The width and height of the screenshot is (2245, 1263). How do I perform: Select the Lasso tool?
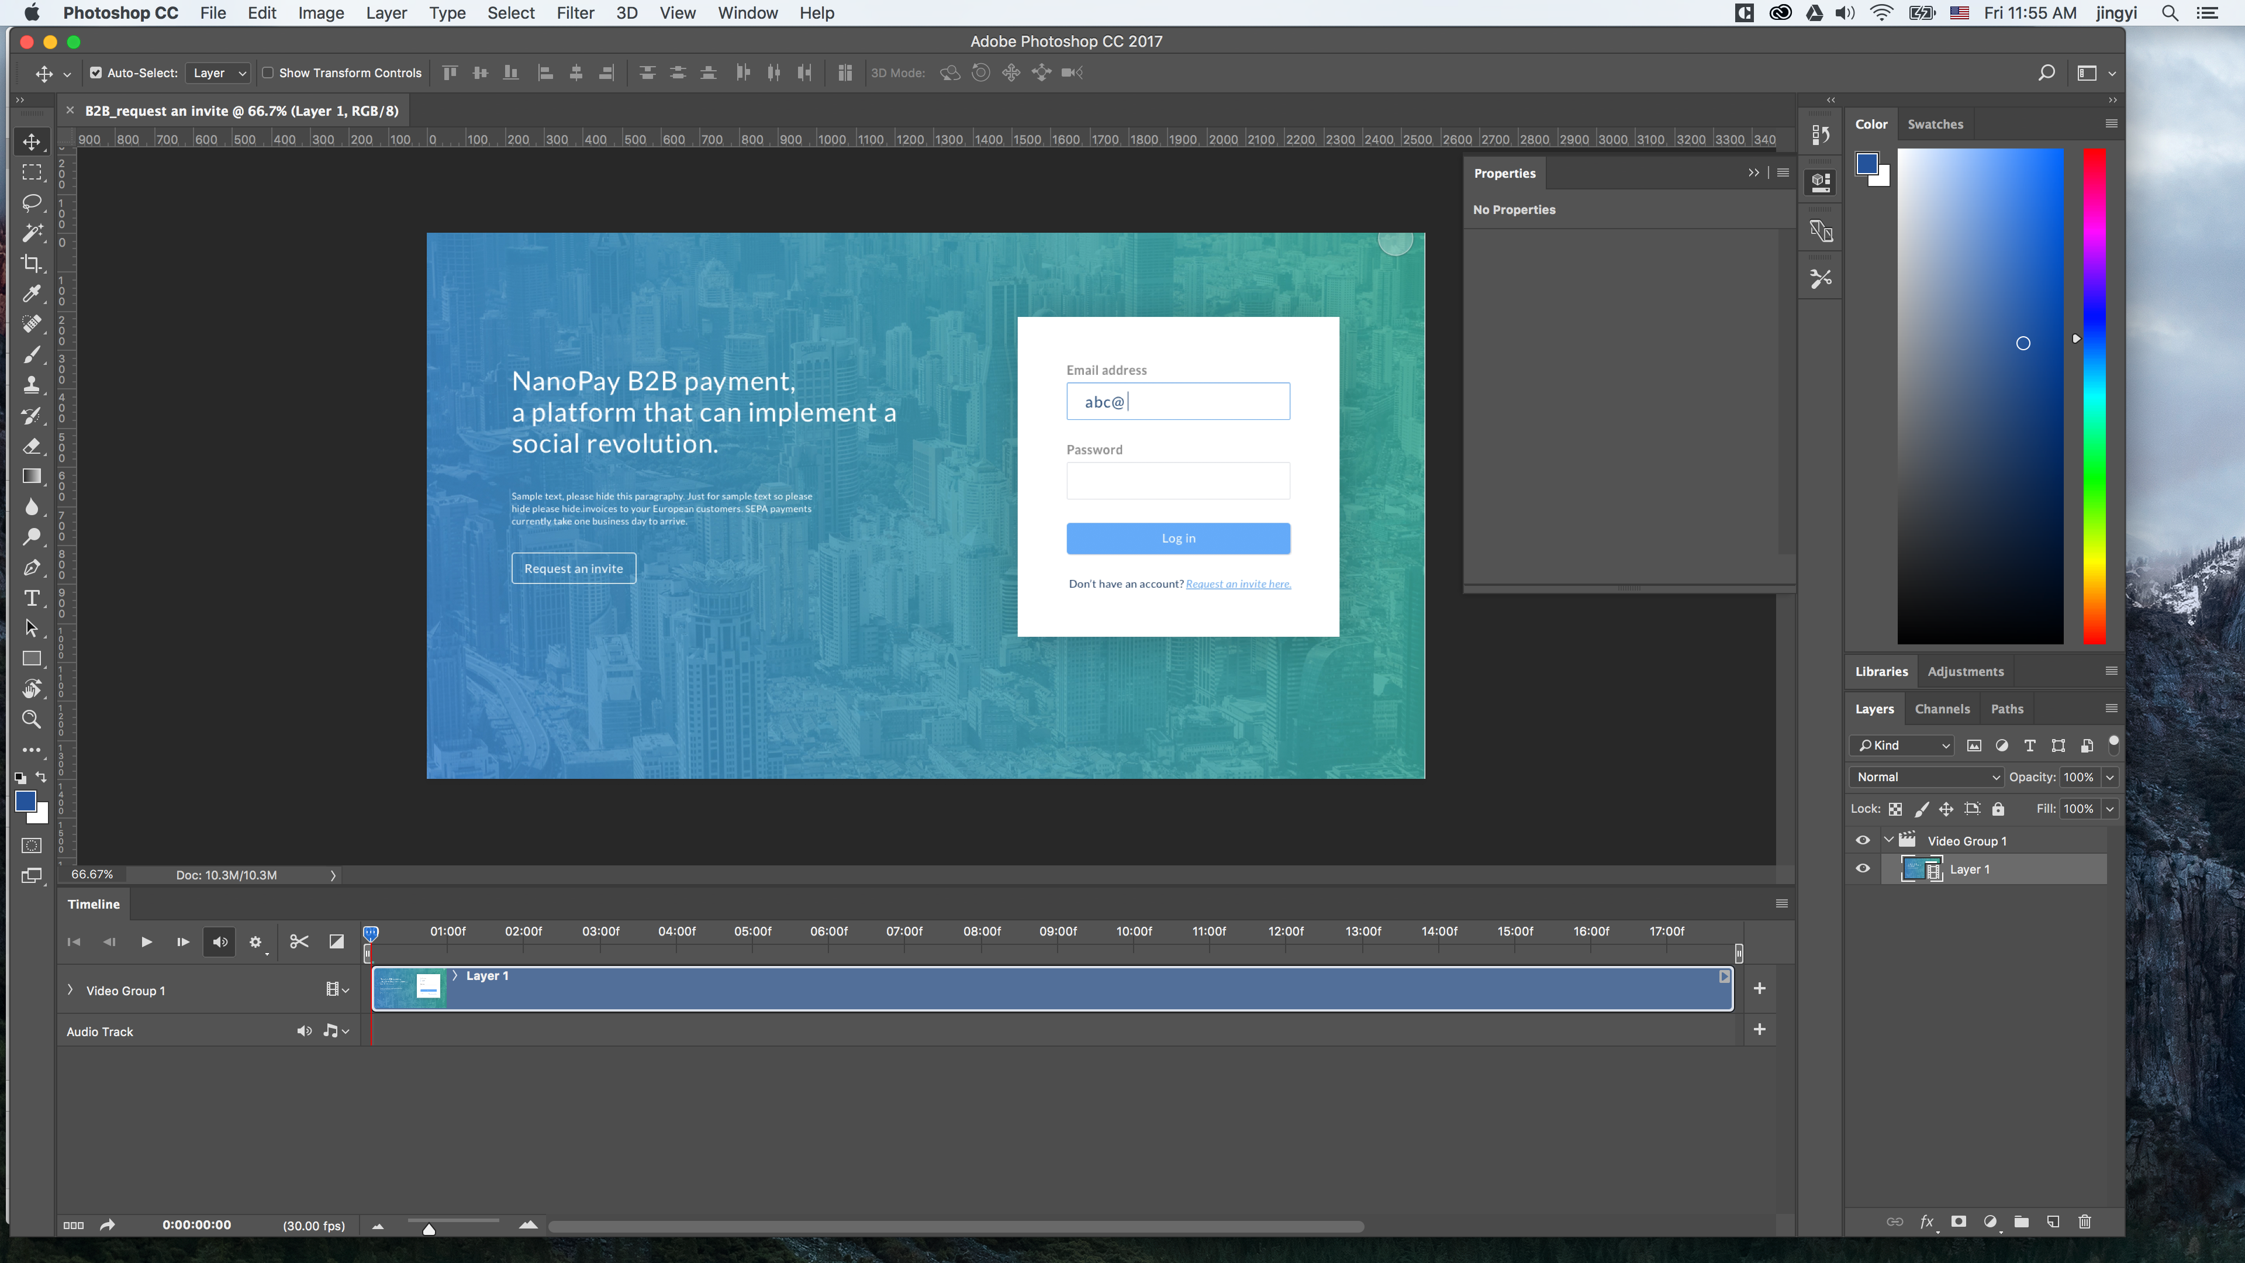click(x=32, y=202)
